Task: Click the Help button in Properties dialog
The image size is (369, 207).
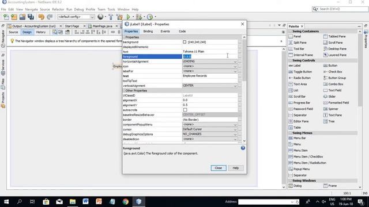Action: click(236, 168)
